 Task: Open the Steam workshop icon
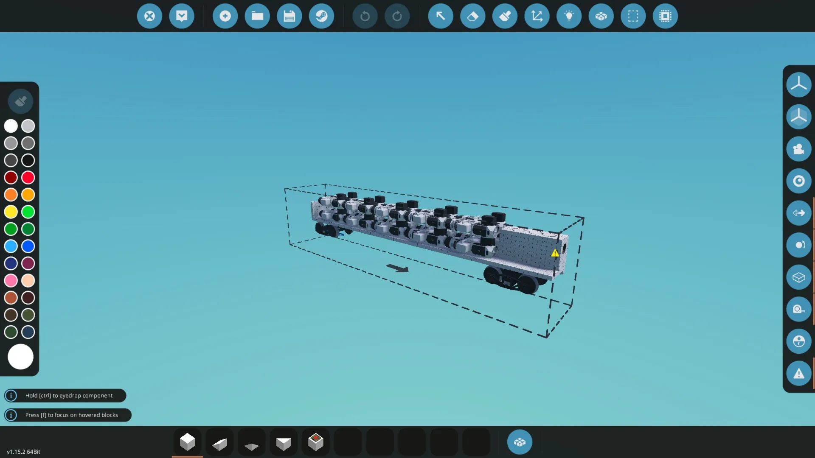(321, 16)
